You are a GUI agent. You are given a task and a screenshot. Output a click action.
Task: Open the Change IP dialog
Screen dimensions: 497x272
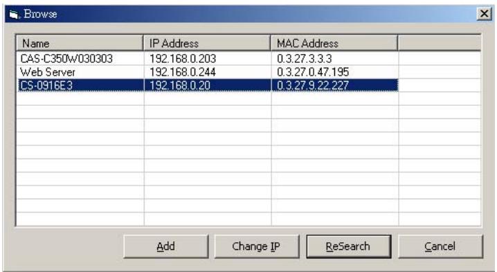pyautogui.click(x=256, y=246)
